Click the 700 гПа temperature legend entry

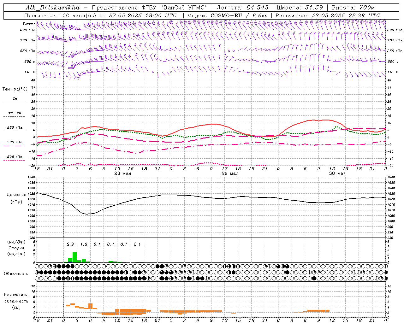[x=15, y=142]
